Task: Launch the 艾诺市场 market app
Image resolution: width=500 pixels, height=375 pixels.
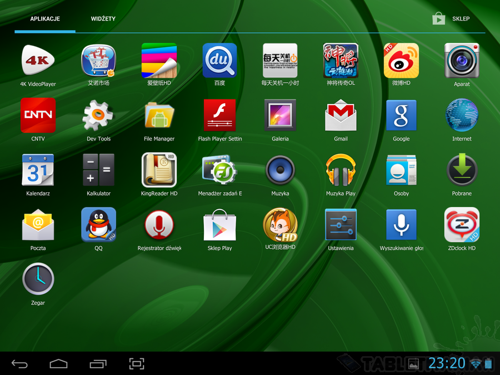Action: coord(98,60)
